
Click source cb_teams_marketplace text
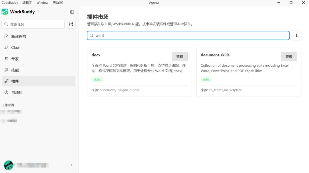(225, 90)
